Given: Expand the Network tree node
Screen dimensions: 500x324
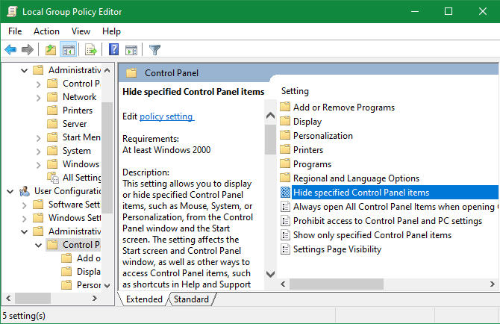Looking at the screenshot, I should [x=39, y=97].
